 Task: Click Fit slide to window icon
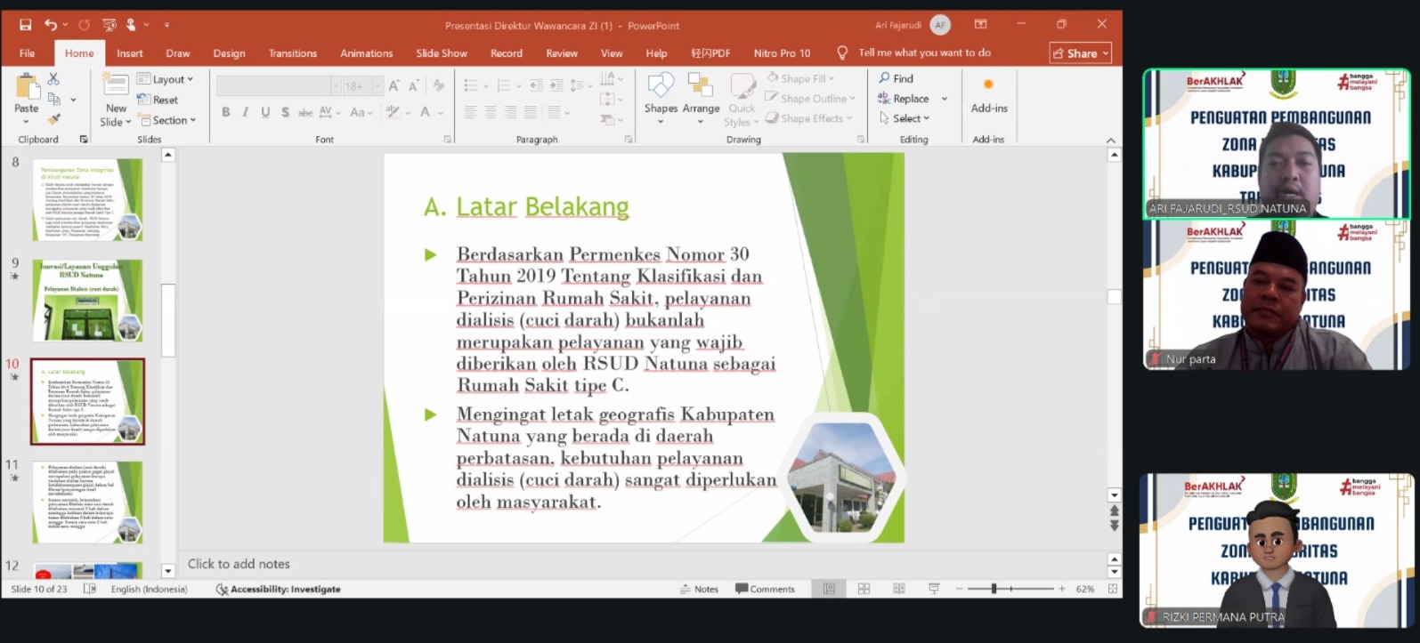(x=1112, y=589)
